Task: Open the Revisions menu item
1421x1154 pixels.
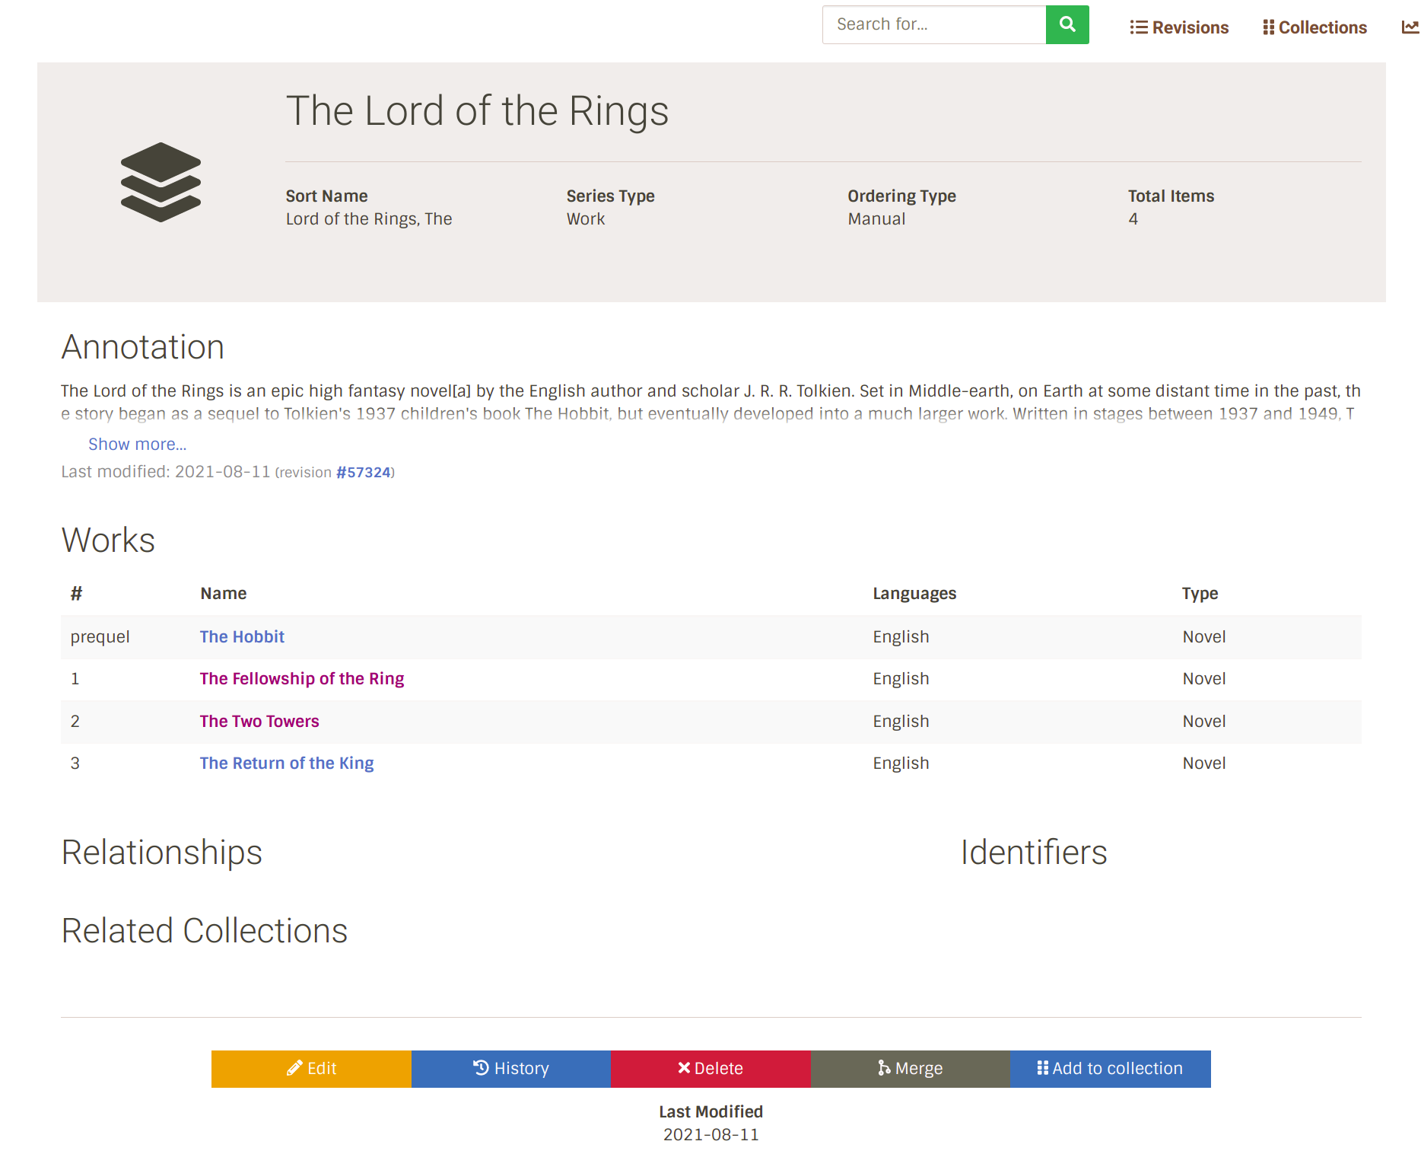Action: point(1179,27)
